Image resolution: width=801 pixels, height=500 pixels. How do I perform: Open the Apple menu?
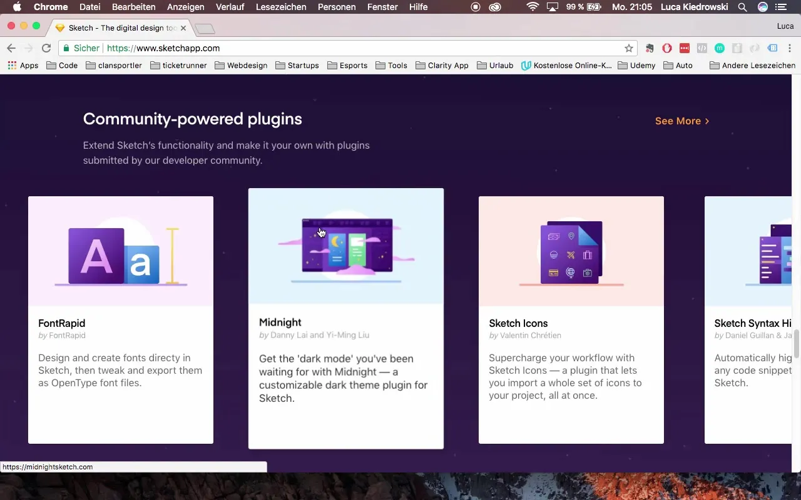(x=17, y=7)
